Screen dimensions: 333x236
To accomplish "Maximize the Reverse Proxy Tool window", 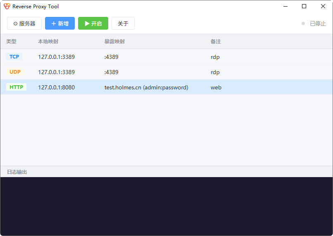I will (304, 6).
